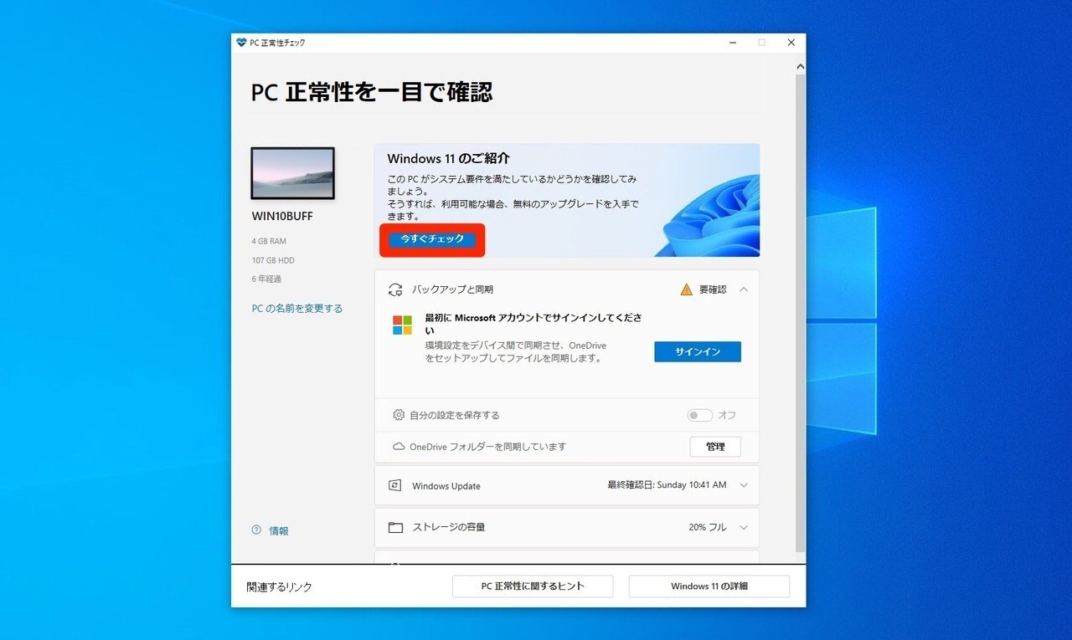This screenshot has width=1072, height=640.
Task: Click the scrollbar up arrow
Action: coord(800,66)
